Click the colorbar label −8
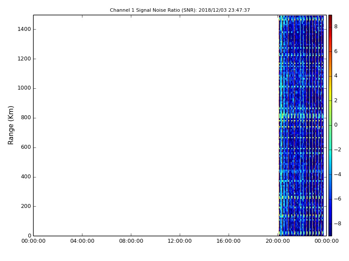The width and height of the screenshot is (349, 261). point(338,224)
